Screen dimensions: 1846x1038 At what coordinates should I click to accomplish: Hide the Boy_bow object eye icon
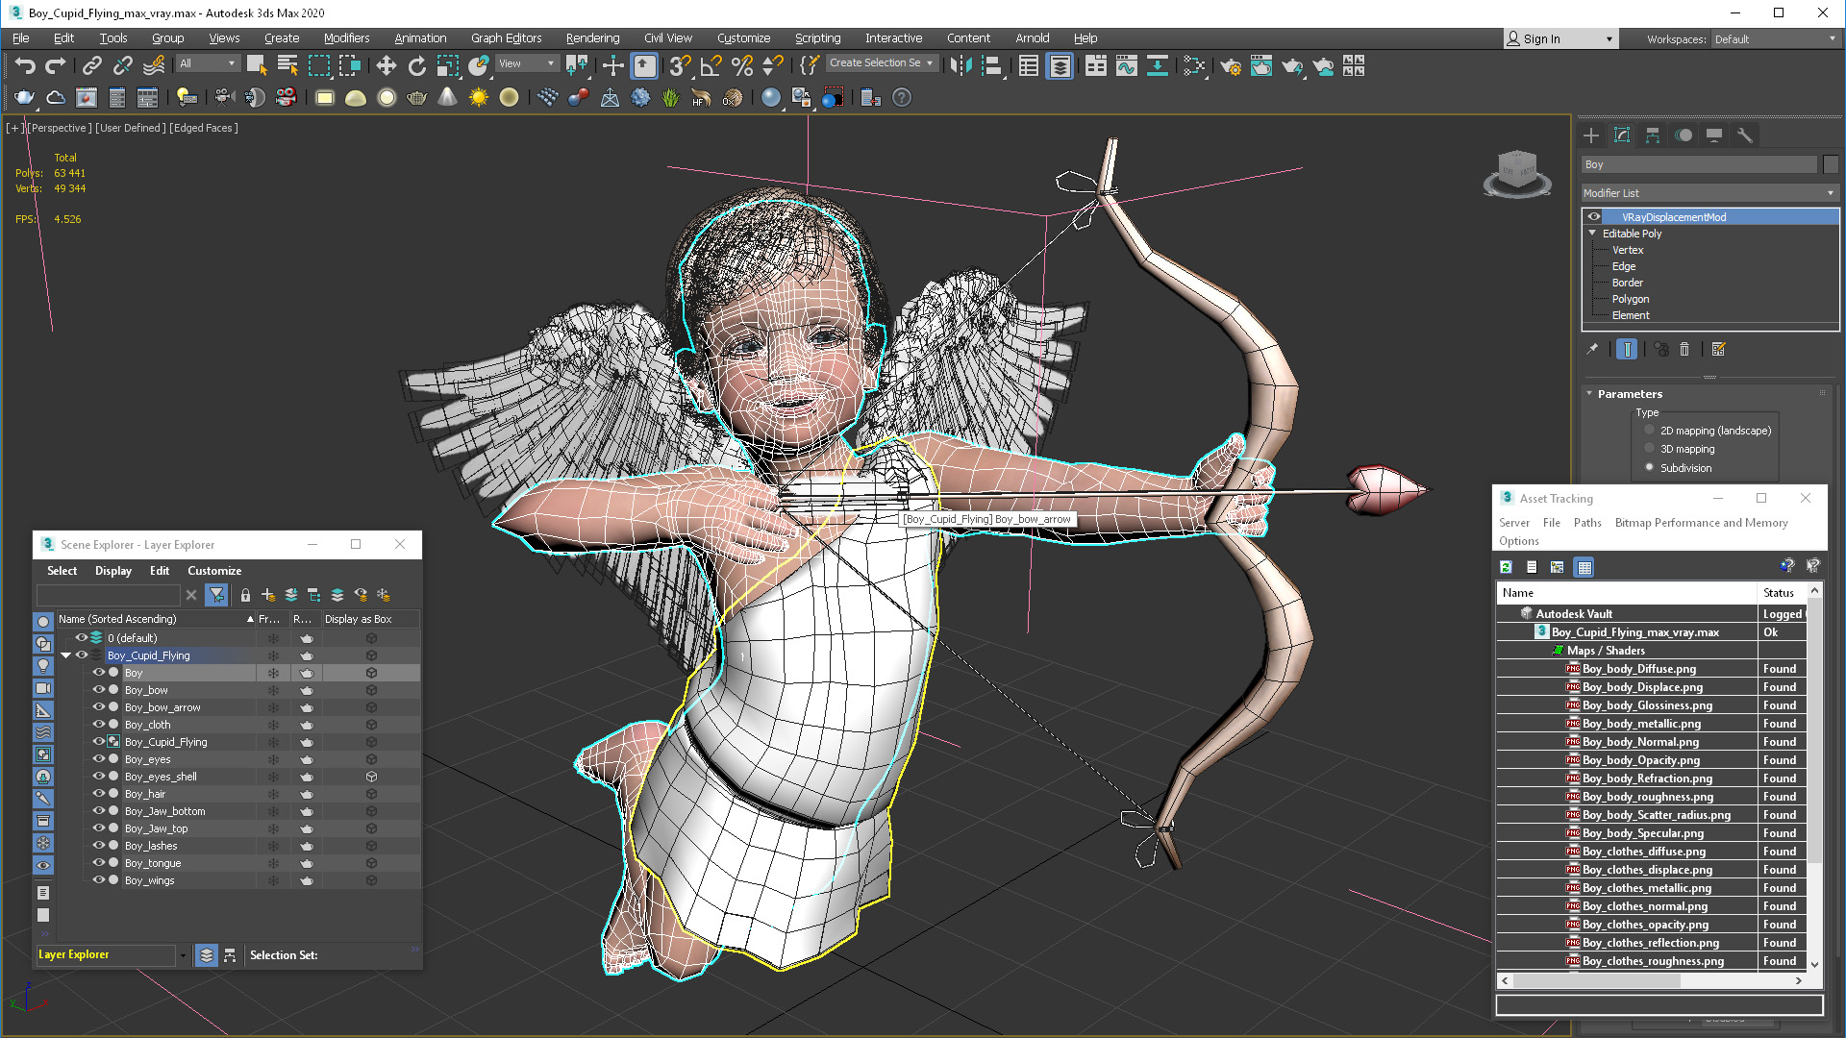(x=98, y=690)
